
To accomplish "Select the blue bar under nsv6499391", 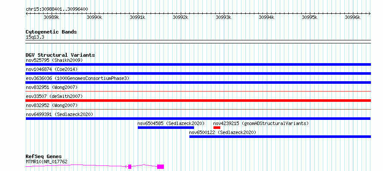I will tap(198, 119).
